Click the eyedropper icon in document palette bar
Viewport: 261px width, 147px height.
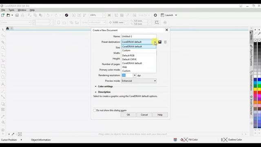click(13, 134)
